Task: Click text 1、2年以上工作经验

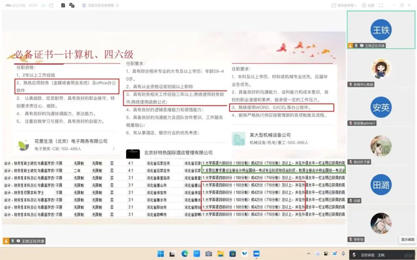Action: click(36, 75)
